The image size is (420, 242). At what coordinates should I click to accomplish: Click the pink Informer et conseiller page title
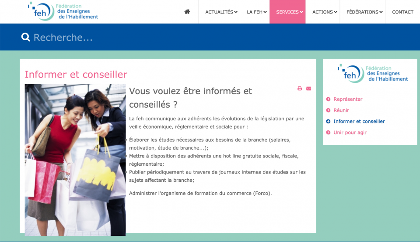click(76, 75)
